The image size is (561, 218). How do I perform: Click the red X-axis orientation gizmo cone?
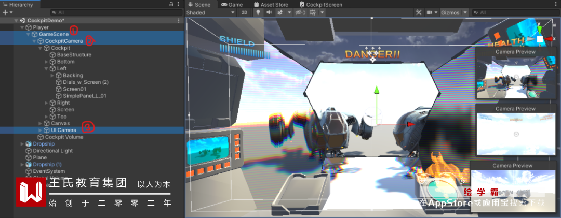[549, 38]
